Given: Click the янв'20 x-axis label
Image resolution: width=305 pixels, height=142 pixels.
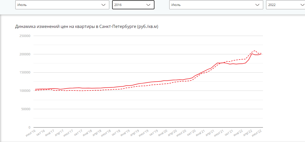Looking at the screenshot, I should 163,133.
